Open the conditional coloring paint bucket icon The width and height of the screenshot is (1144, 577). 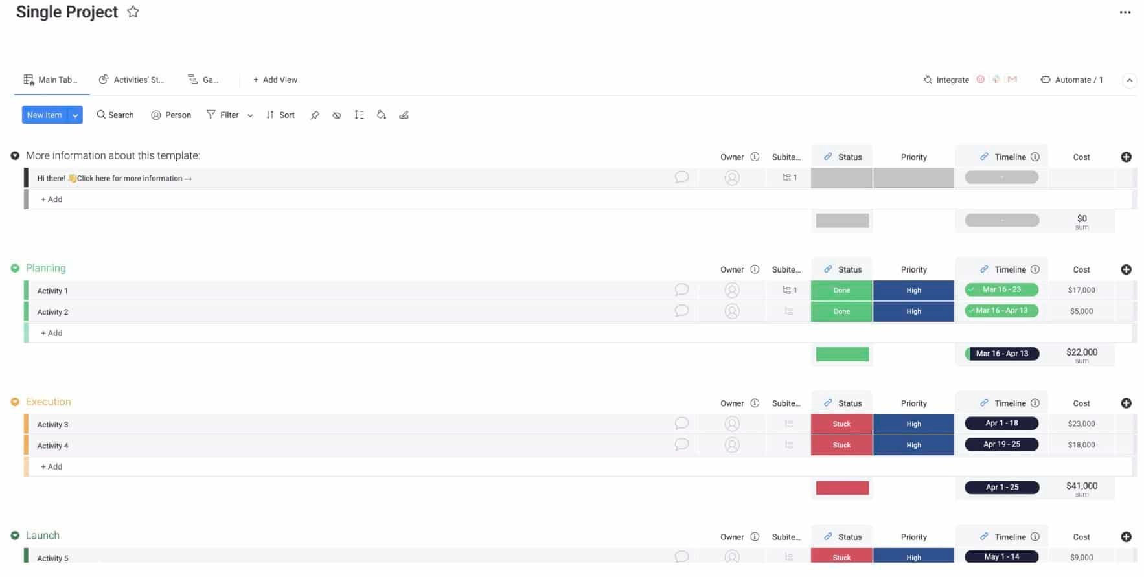click(x=382, y=115)
